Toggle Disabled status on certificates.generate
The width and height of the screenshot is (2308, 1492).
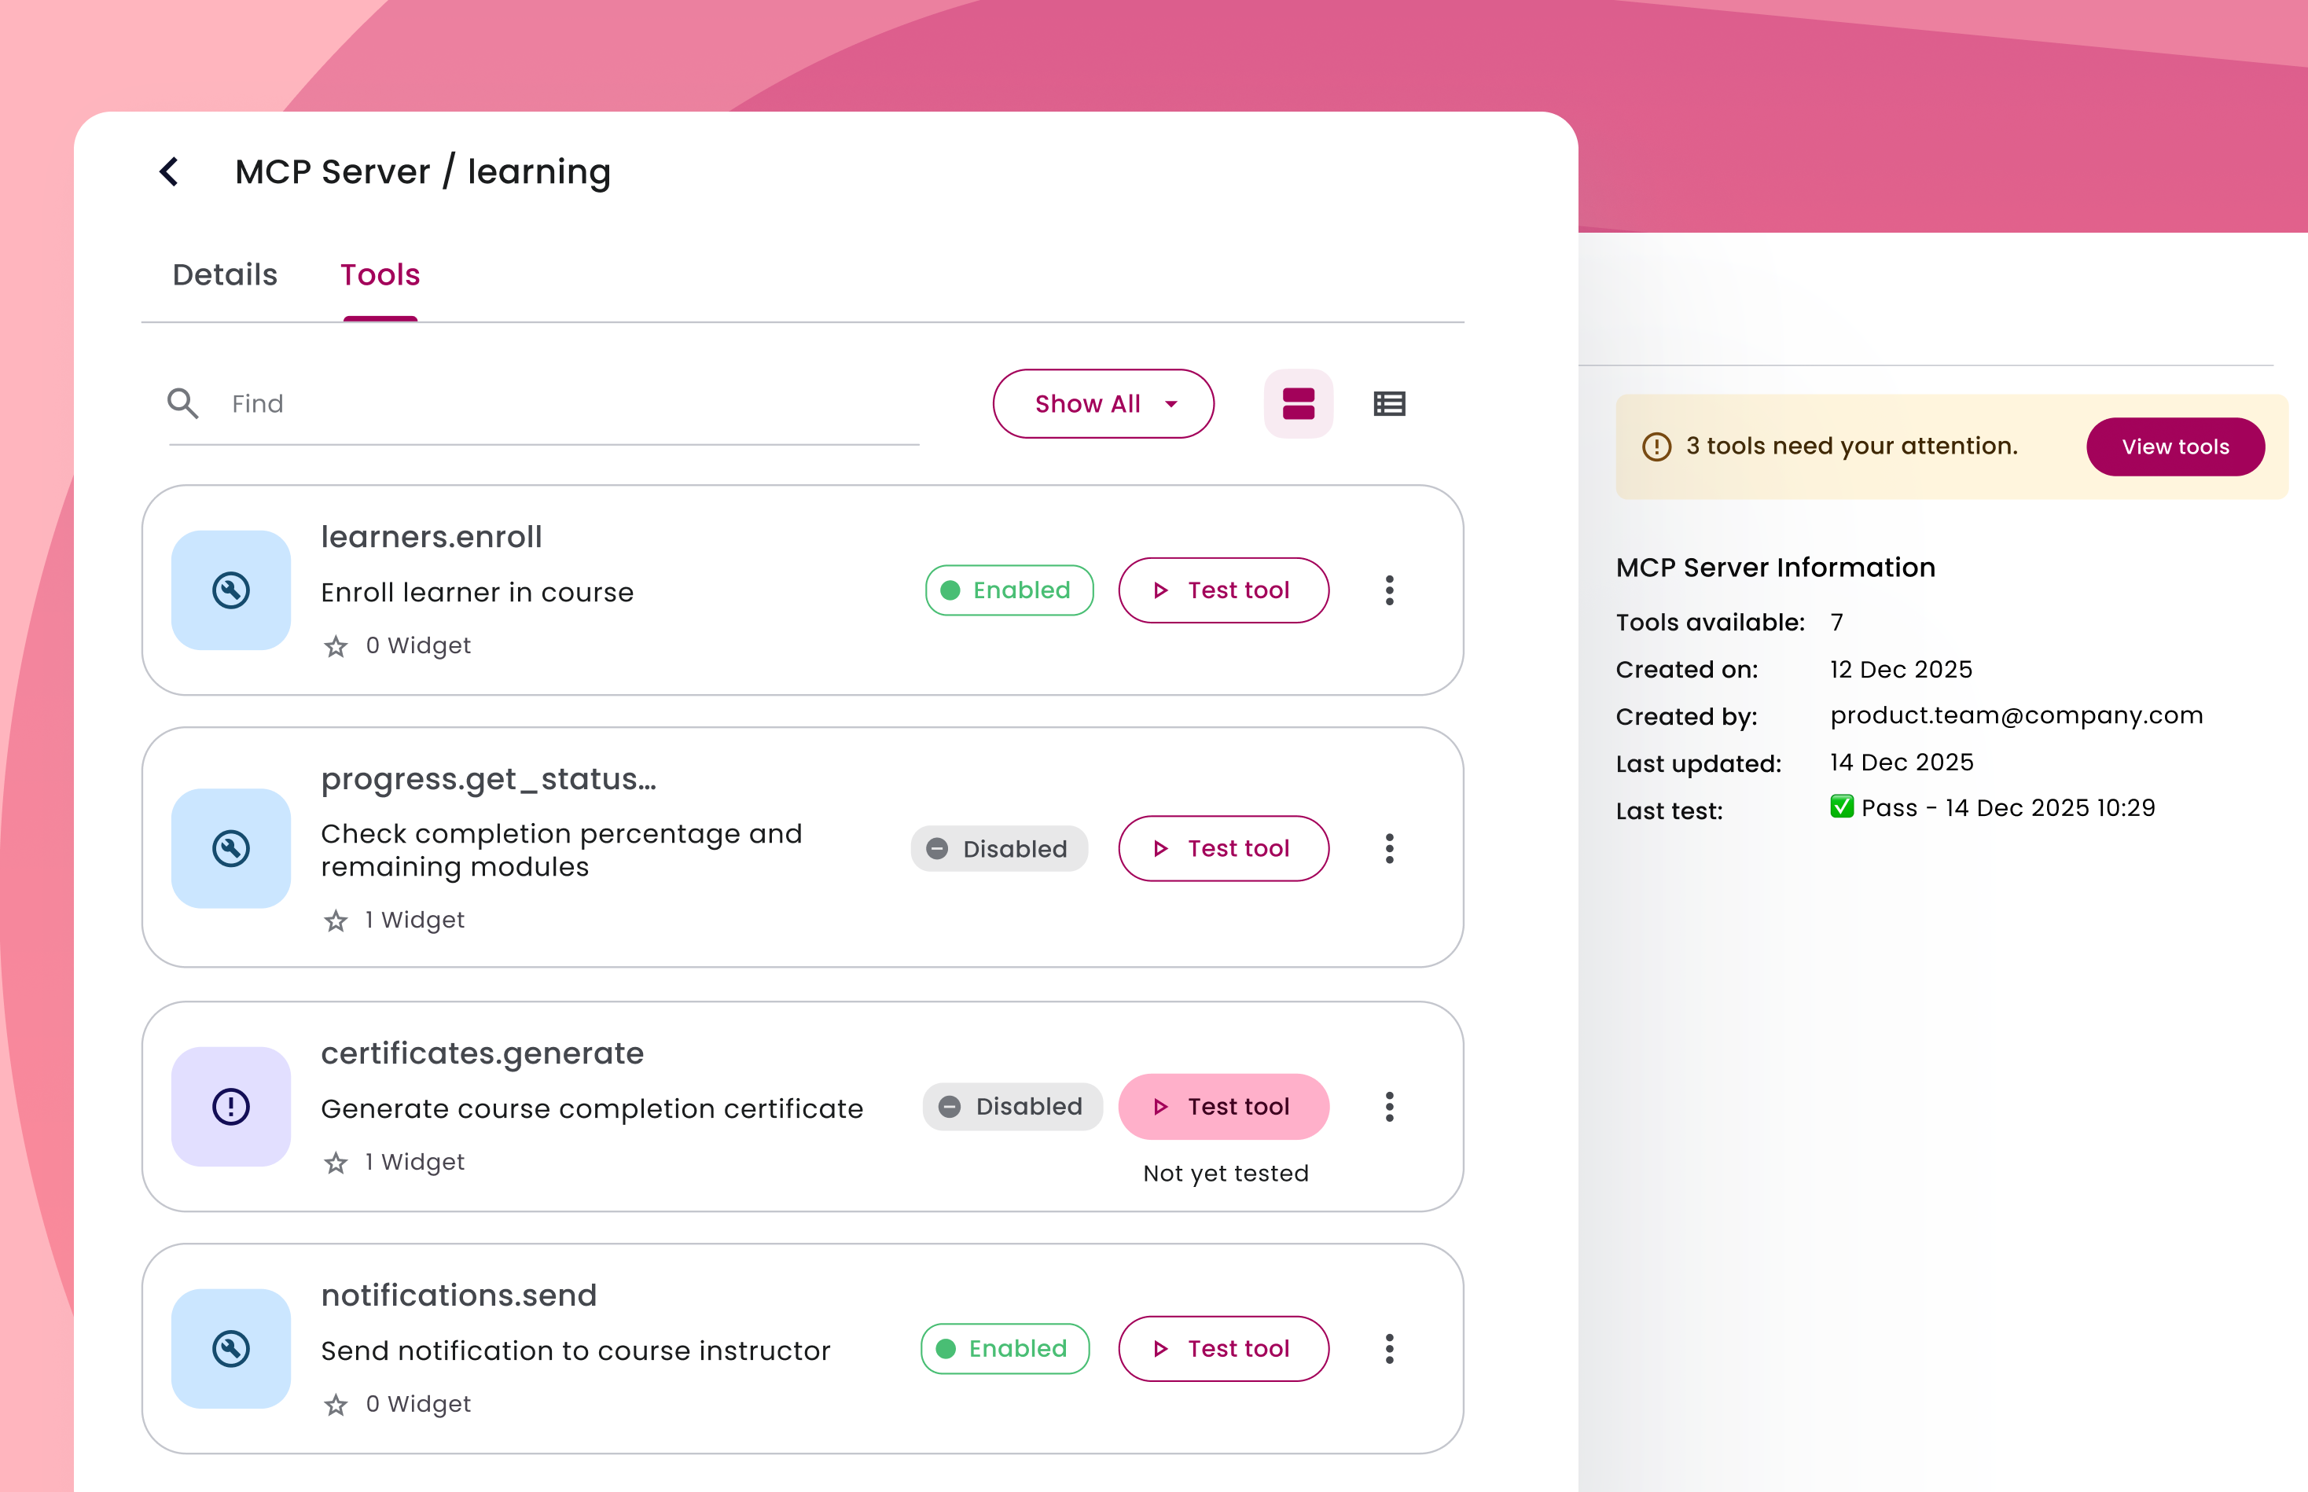[x=1012, y=1106]
